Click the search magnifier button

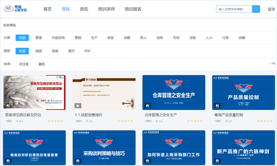pos(256,9)
